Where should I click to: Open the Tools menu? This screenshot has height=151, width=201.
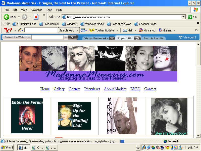point(49,10)
